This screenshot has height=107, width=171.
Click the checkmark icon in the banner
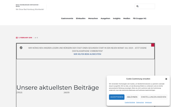(21, 48)
